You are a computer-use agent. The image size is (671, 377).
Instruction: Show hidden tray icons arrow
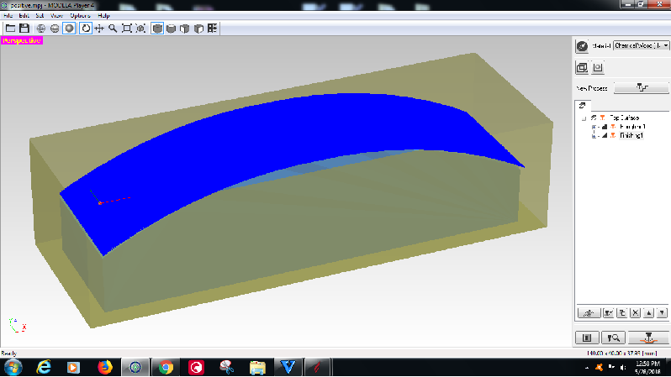pyautogui.click(x=587, y=368)
